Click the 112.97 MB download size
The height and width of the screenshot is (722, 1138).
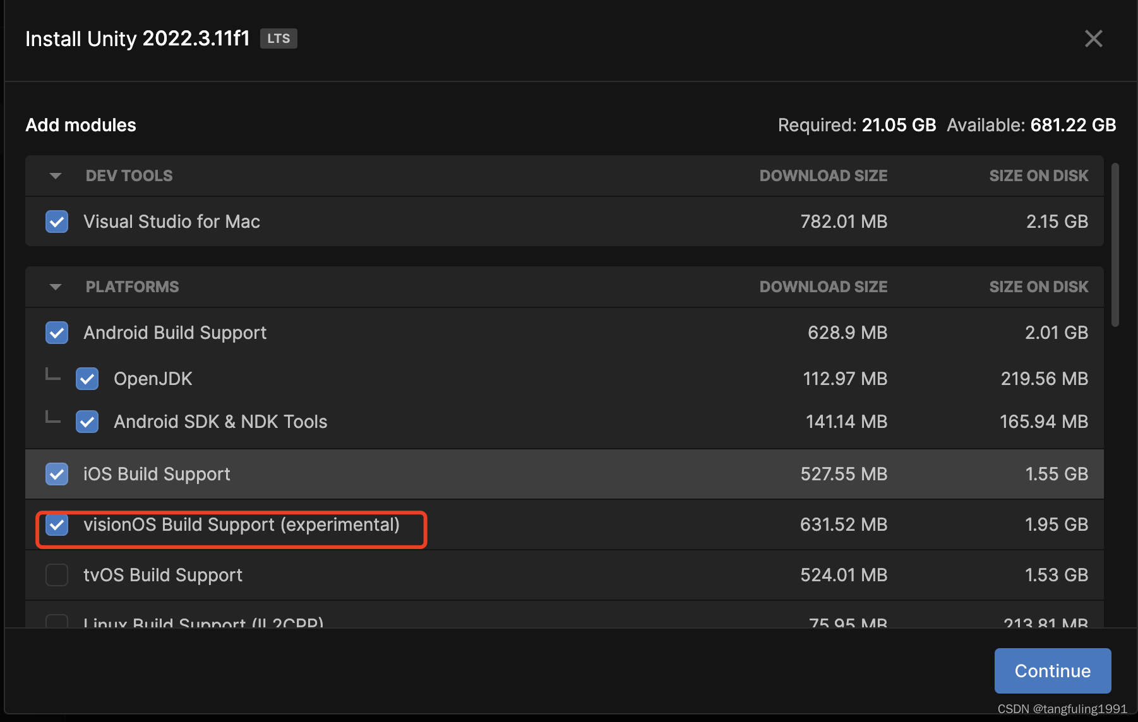click(x=845, y=379)
